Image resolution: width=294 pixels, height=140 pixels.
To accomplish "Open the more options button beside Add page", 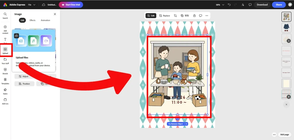I will click(x=274, y=135).
